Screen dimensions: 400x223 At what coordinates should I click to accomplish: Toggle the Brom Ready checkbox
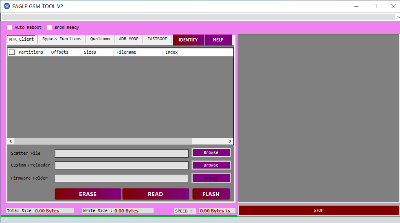pos(49,27)
